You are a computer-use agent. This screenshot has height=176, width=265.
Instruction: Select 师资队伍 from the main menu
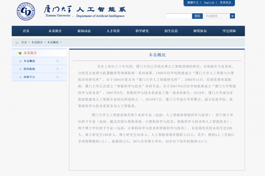pos(200,31)
